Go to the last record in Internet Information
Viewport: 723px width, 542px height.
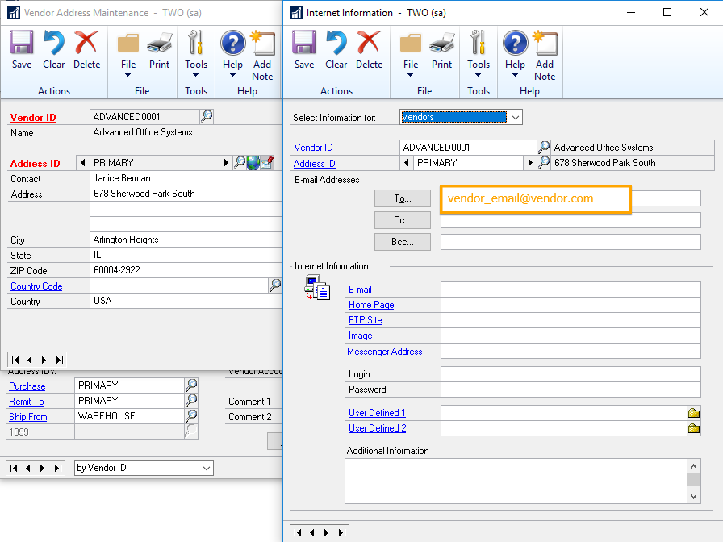coord(341,532)
